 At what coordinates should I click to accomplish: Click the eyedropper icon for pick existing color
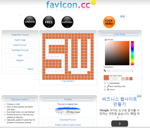pyautogui.click(x=108, y=86)
